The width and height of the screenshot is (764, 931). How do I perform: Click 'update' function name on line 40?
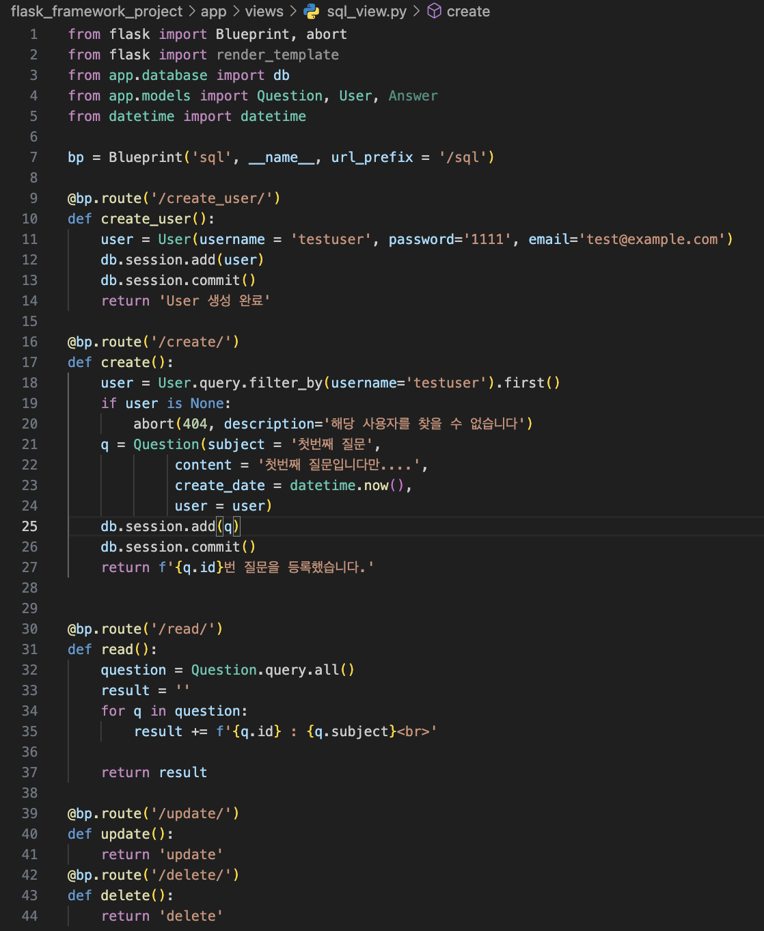tap(125, 834)
